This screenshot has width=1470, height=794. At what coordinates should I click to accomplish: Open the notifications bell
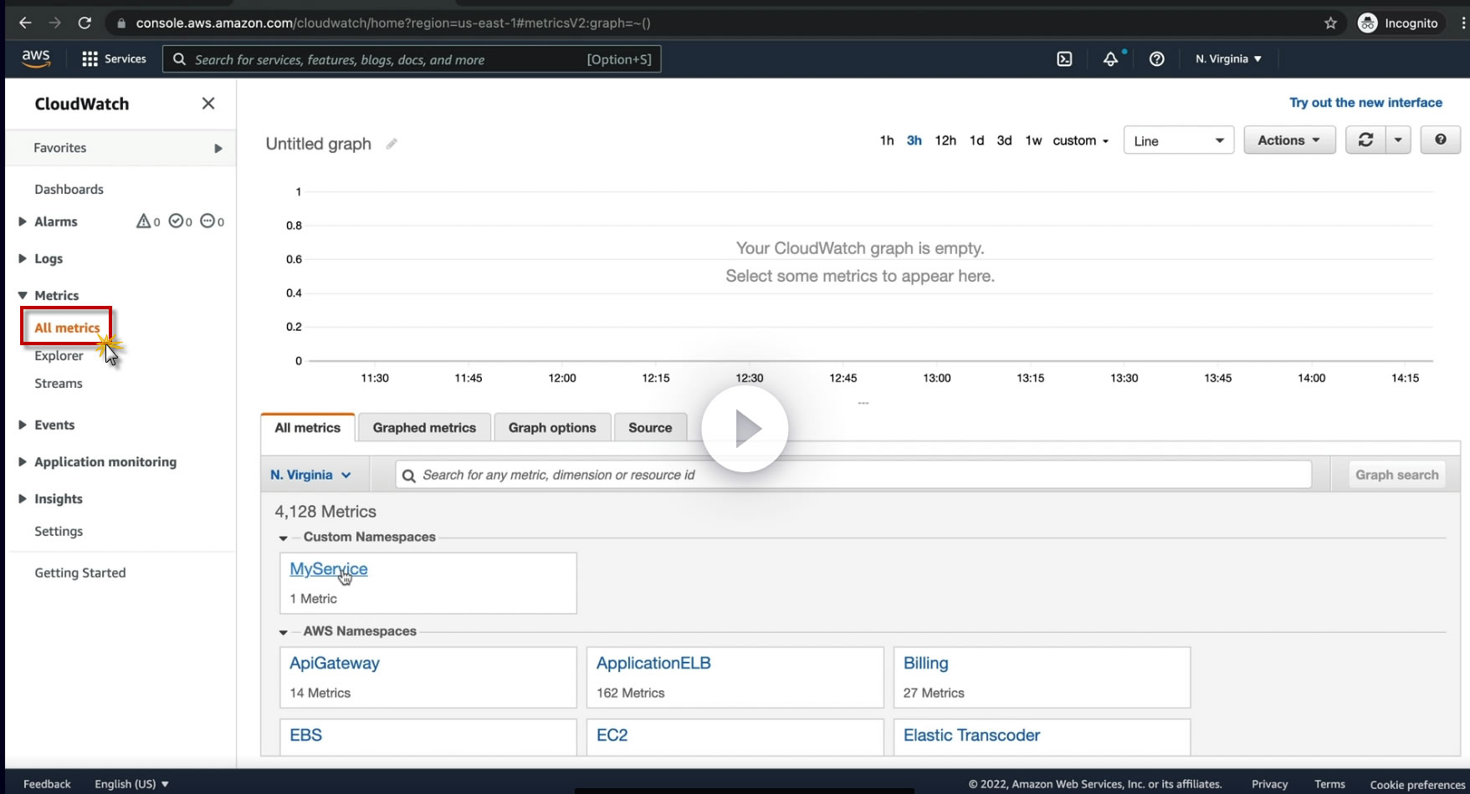(x=1110, y=59)
